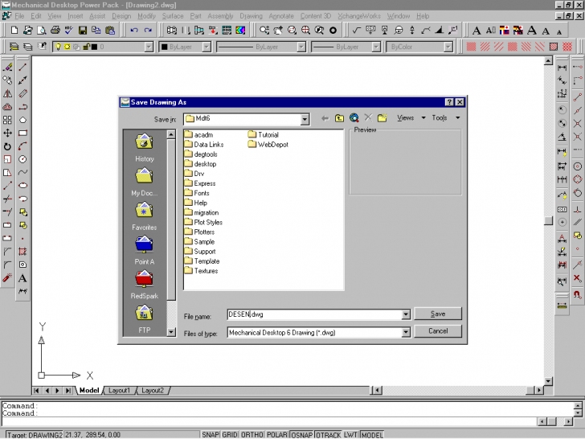Open the Modify menu

click(x=146, y=16)
